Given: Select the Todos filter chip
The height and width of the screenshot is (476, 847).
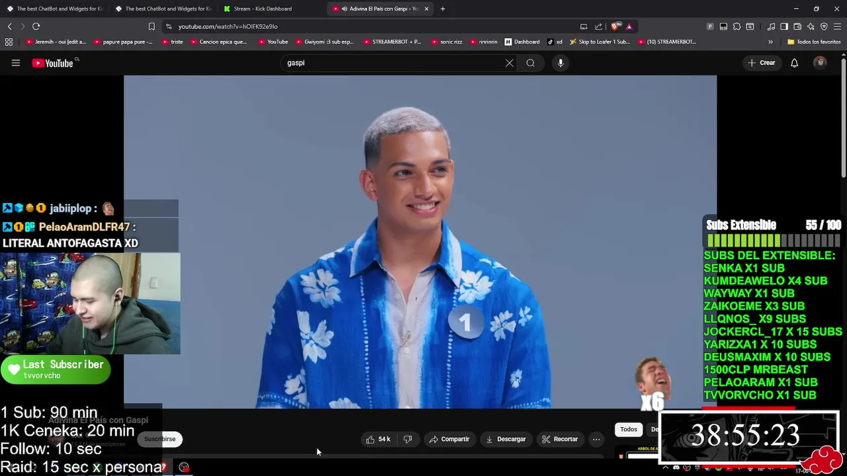Looking at the screenshot, I should coord(629,429).
